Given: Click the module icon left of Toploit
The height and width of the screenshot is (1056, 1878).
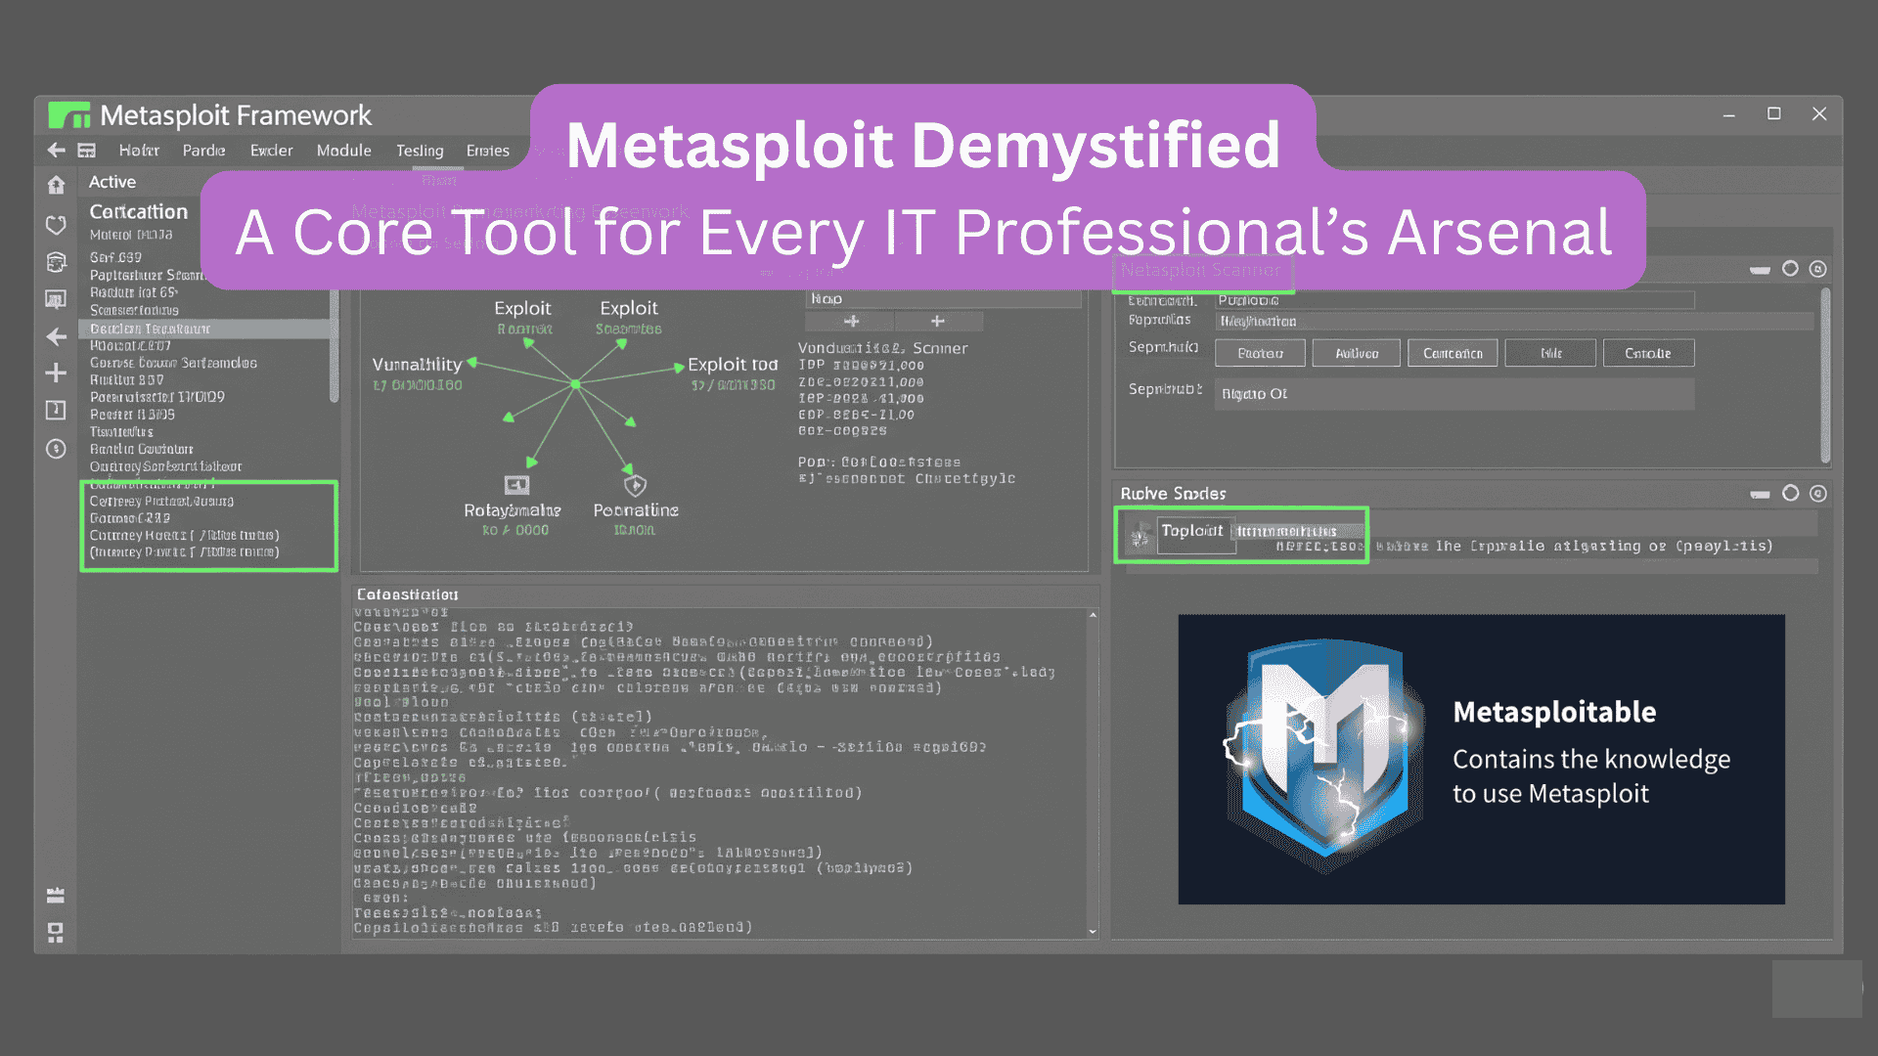Looking at the screenshot, I should click(1140, 536).
